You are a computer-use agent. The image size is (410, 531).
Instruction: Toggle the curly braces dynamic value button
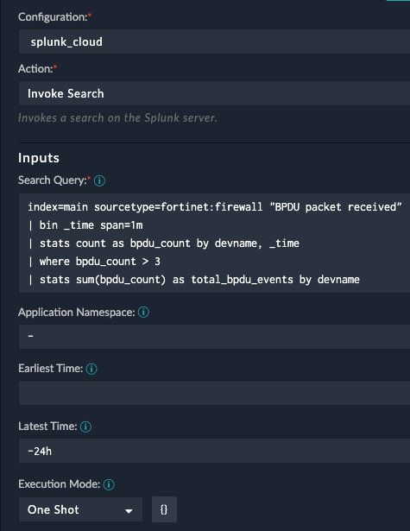point(164,509)
